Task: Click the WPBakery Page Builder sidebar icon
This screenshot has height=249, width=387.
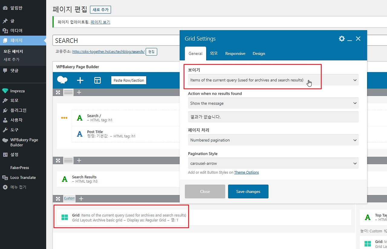Action: coord(5,140)
